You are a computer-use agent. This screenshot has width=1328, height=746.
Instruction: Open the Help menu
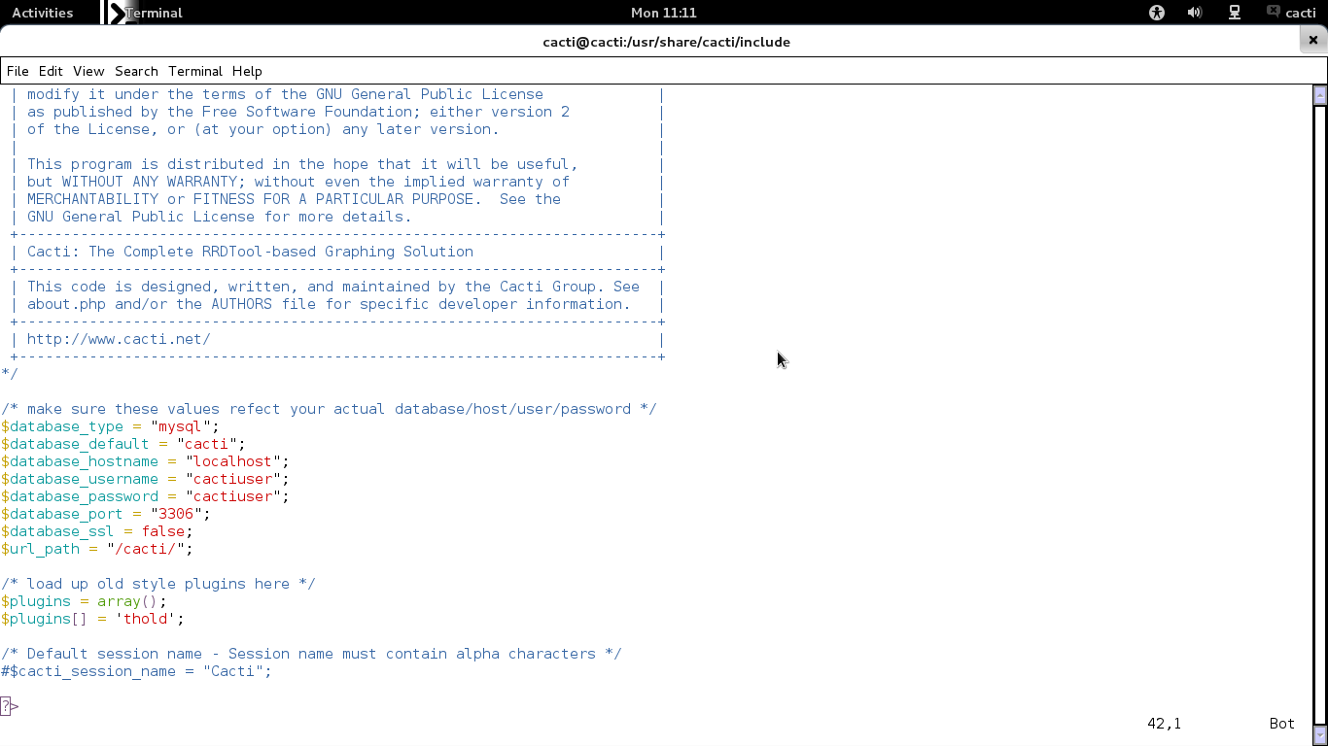(247, 71)
